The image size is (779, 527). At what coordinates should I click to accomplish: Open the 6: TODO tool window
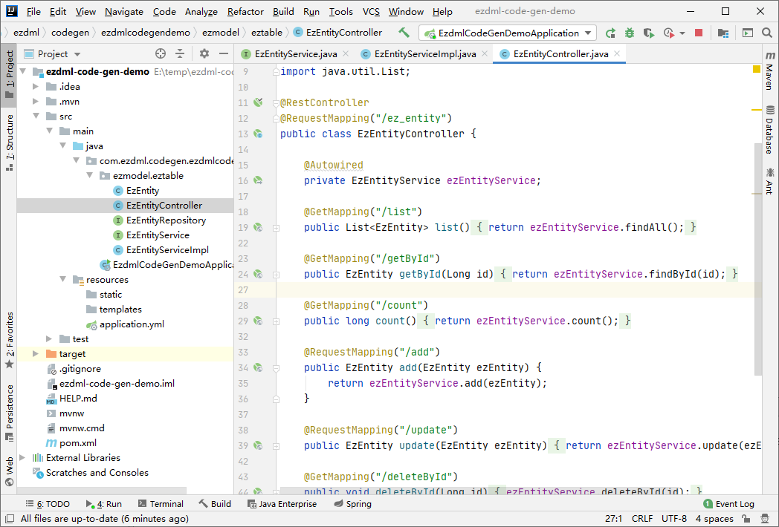48,504
